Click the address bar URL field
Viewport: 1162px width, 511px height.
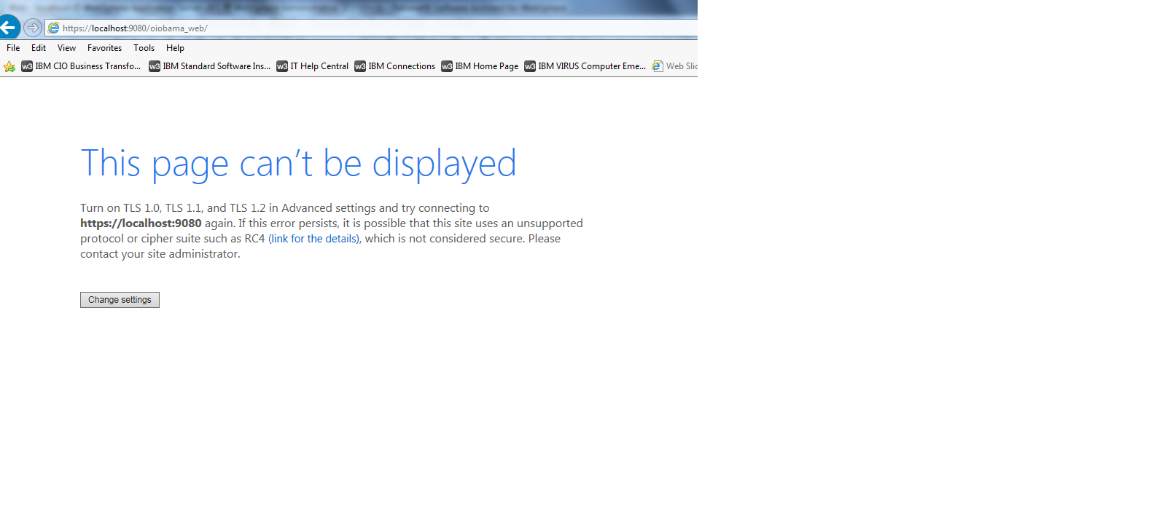[x=372, y=28]
